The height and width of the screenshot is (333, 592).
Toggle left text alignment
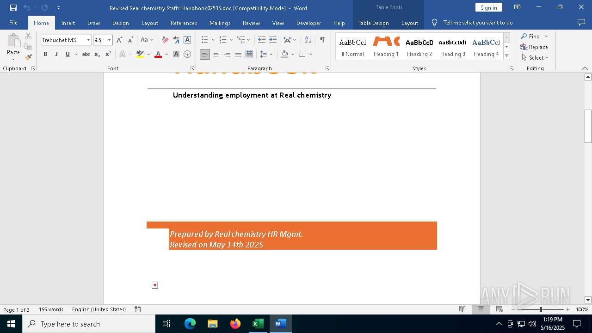(x=205, y=54)
